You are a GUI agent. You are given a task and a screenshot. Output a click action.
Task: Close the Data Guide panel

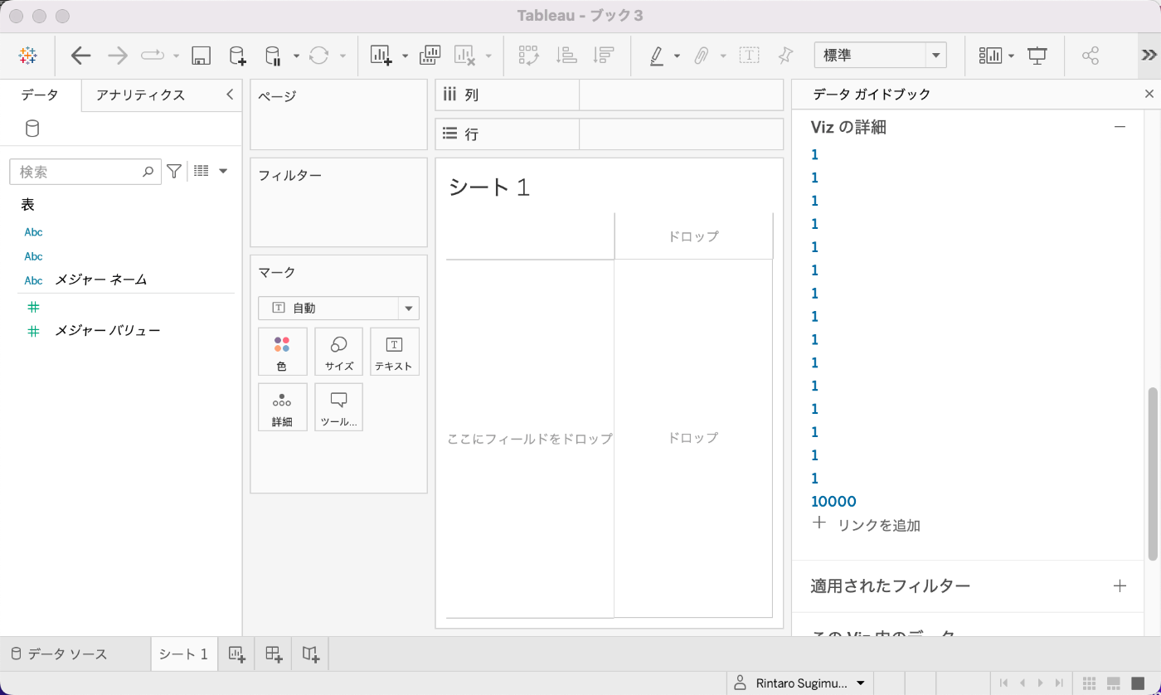(1149, 94)
